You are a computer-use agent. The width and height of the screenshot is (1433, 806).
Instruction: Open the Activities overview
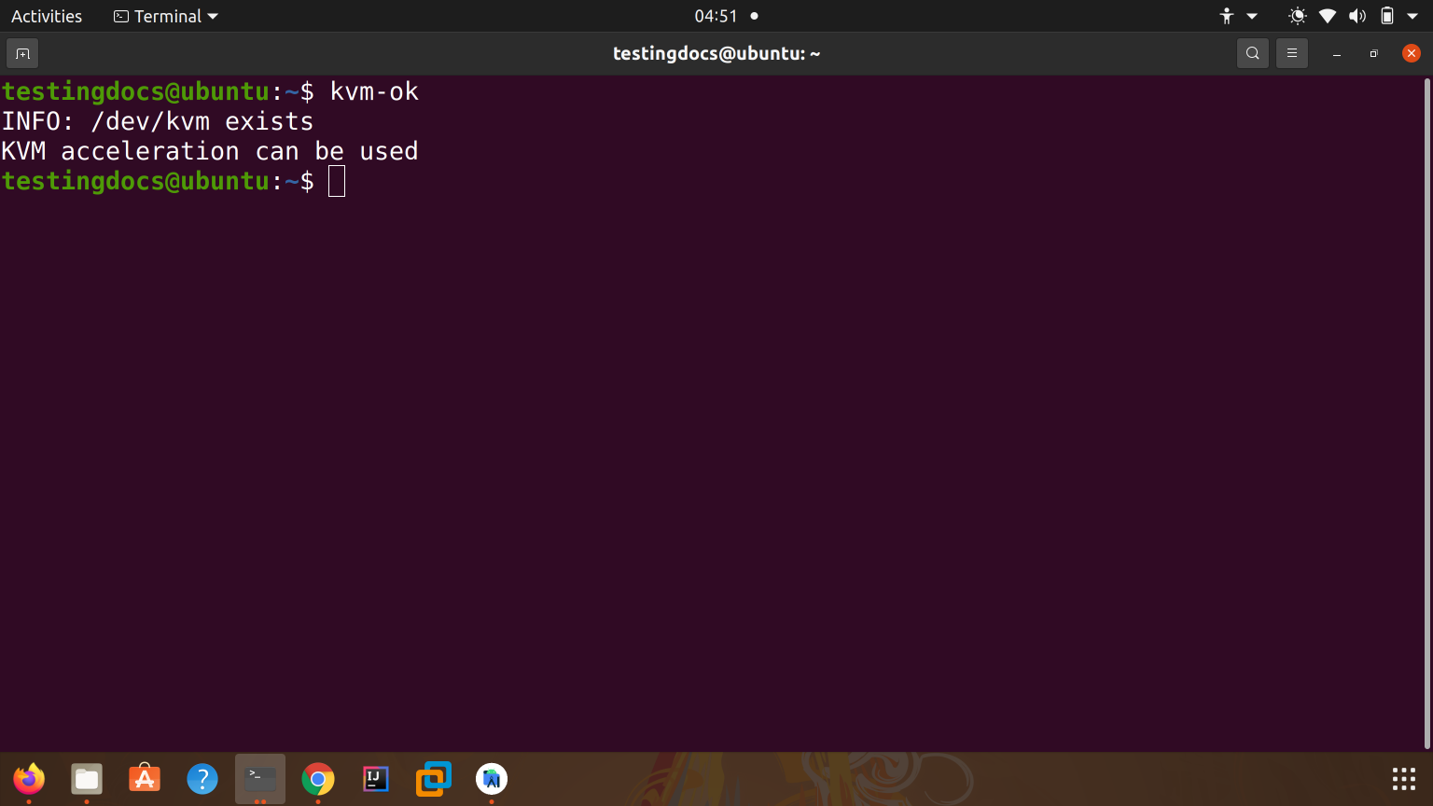tap(47, 16)
